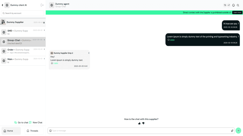This screenshot has width=243, height=136.
Task: Open options for the Lorem Ipsum printing message
Action: [239, 36]
